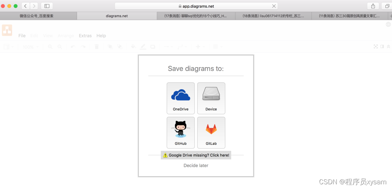Open the Arrange menu
The width and height of the screenshot is (392, 189).
tap(66, 36)
